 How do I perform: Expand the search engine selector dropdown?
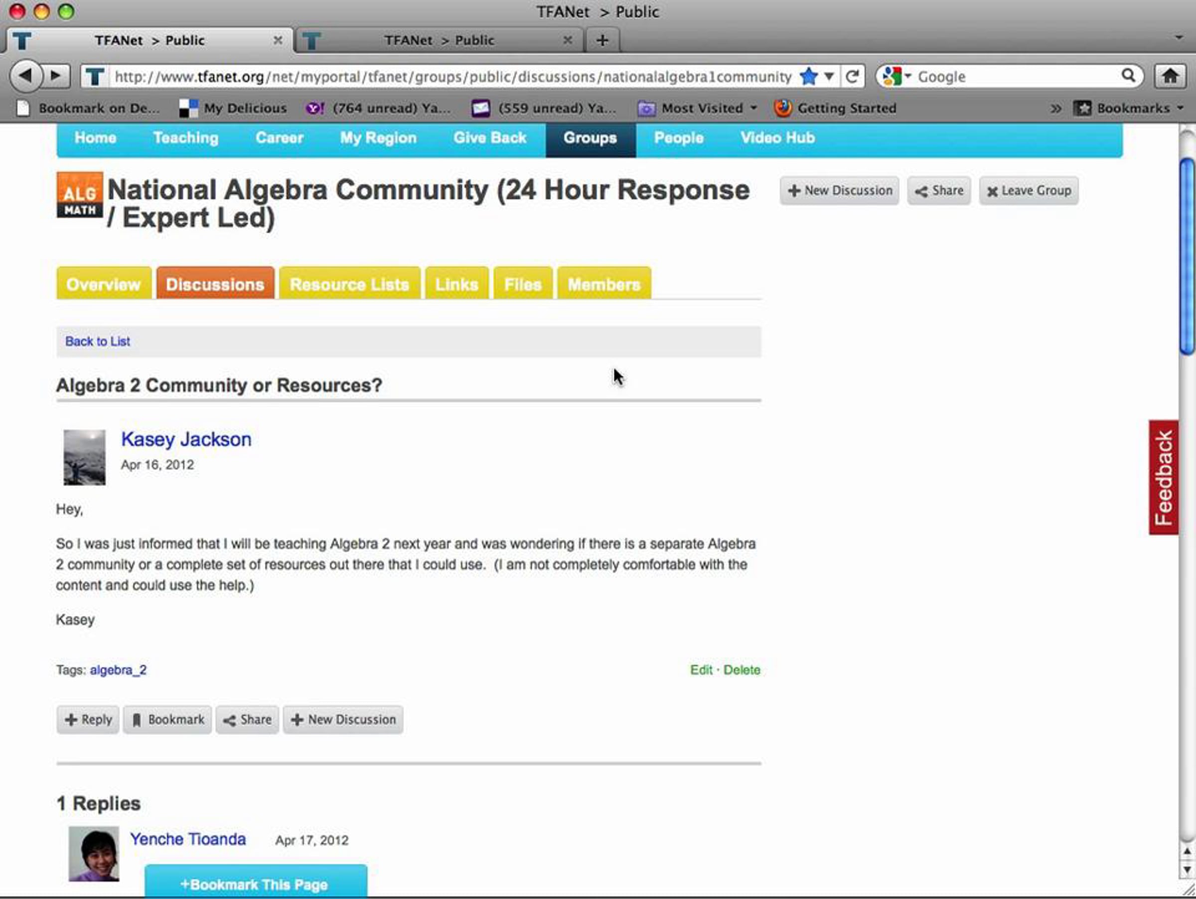[908, 76]
